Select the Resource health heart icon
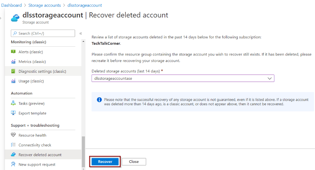315x170 pixels. click(x=13, y=135)
